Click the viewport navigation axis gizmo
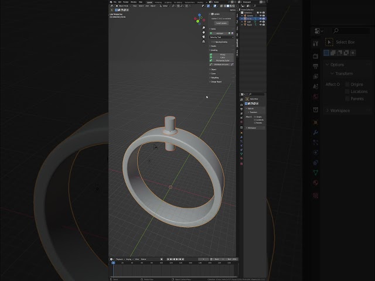 [x=199, y=19]
